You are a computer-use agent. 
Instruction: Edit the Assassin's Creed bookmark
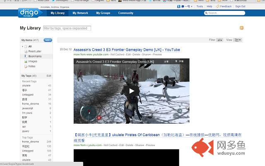pyautogui.click(x=128, y=54)
